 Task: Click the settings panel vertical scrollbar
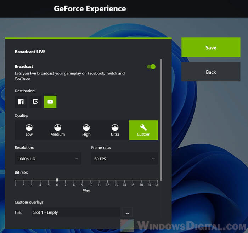click(x=161, y=120)
